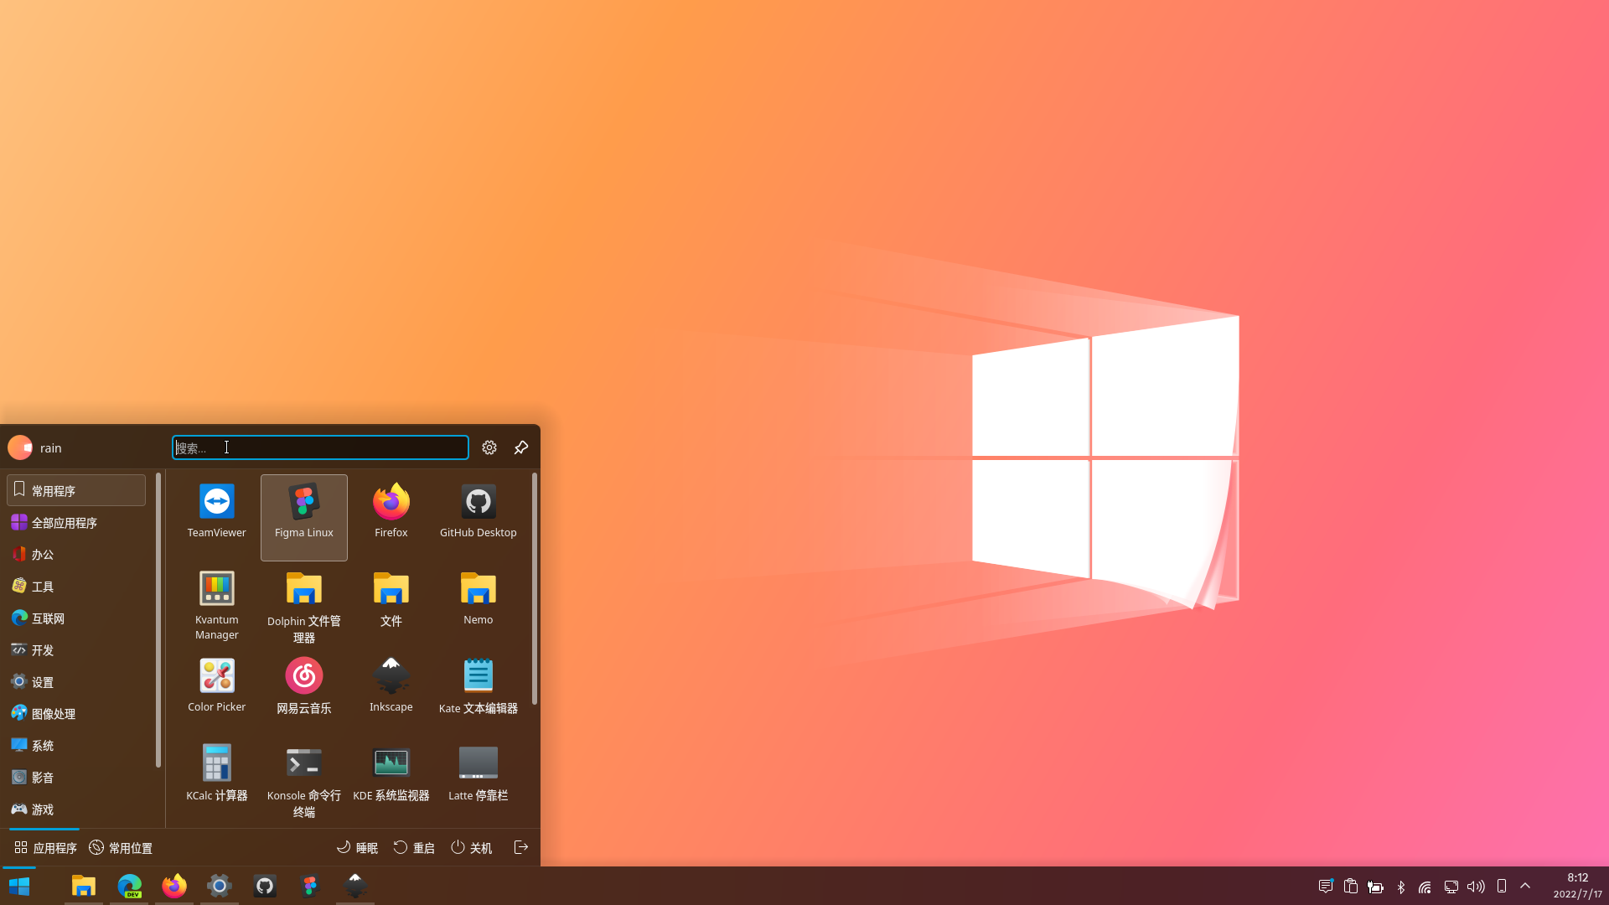Switch to 常用位置 tab
The image size is (1609, 905).
tap(121, 847)
